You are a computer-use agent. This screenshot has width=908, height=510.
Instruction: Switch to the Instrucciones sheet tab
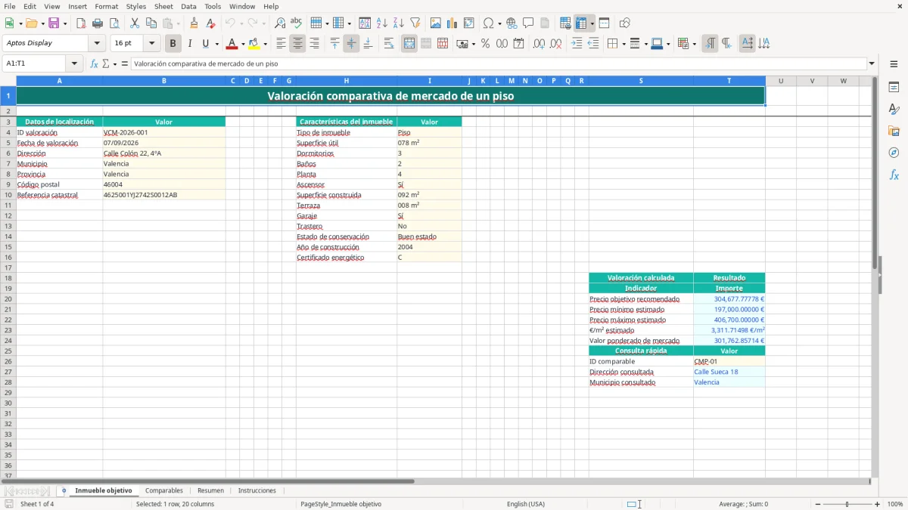coord(257,490)
